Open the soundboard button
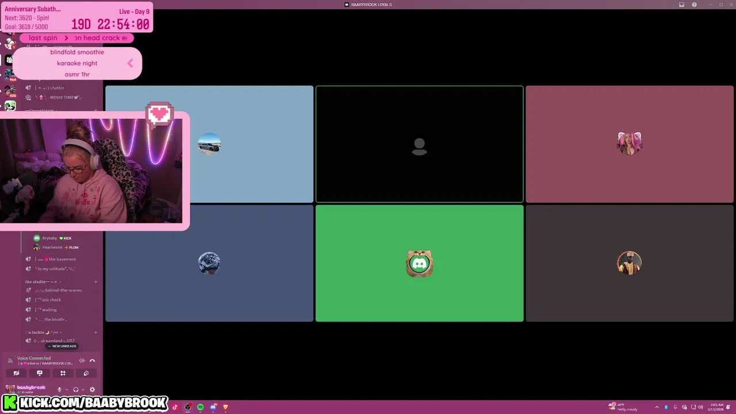Image resolution: width=736 pixels, height=414 pixels. click(86, 373)
